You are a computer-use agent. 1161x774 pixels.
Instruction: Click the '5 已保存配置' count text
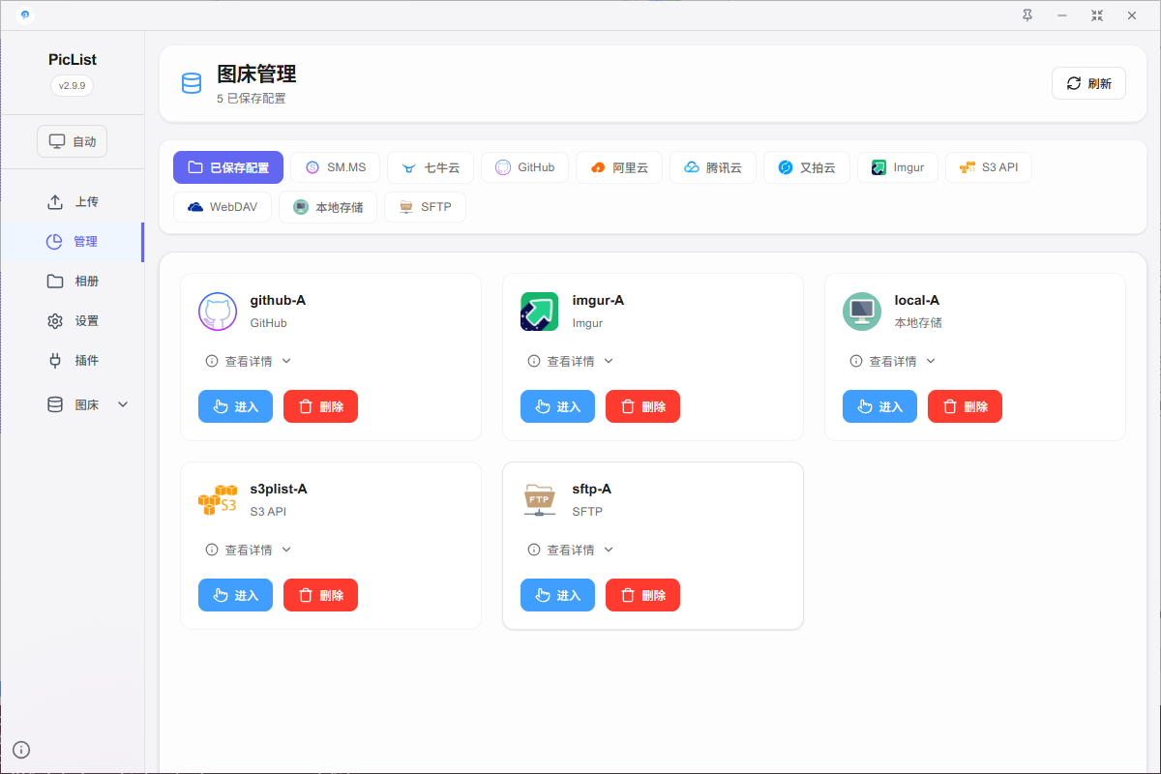[x=252, y=99]
